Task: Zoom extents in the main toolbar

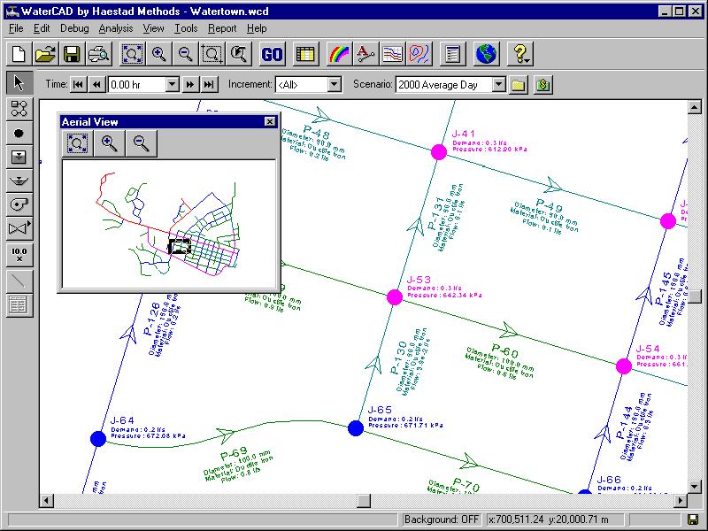Action: [132, 54]
